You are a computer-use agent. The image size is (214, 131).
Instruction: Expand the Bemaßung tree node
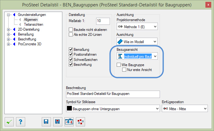(x=9, y=34)
